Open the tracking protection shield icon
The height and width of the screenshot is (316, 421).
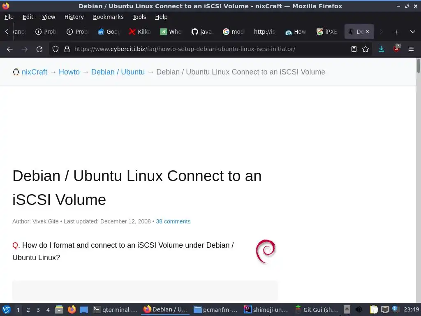(x=56, y=49)
